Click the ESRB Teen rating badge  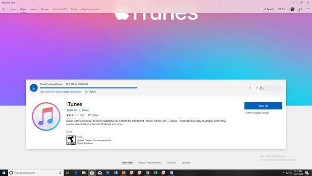coord(71,140)
